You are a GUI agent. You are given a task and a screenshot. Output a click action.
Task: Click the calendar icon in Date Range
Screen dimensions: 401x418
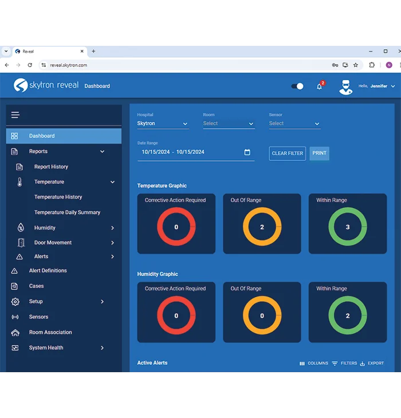tap(247, 152)
